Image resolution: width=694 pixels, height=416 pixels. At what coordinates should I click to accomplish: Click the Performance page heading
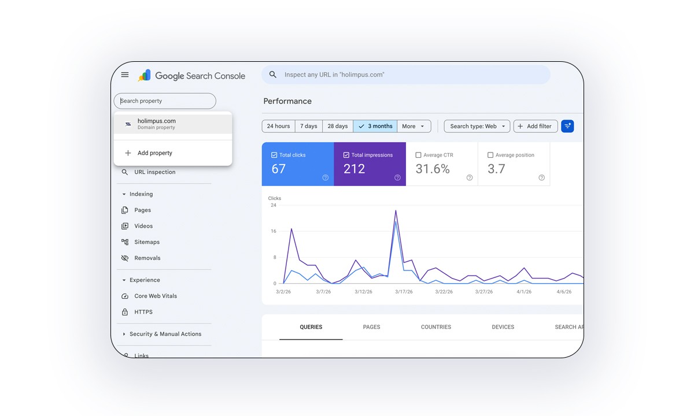(x=287, y=101)
